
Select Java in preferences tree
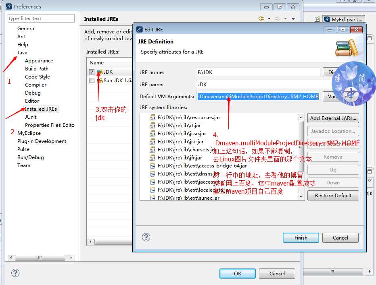22,53
